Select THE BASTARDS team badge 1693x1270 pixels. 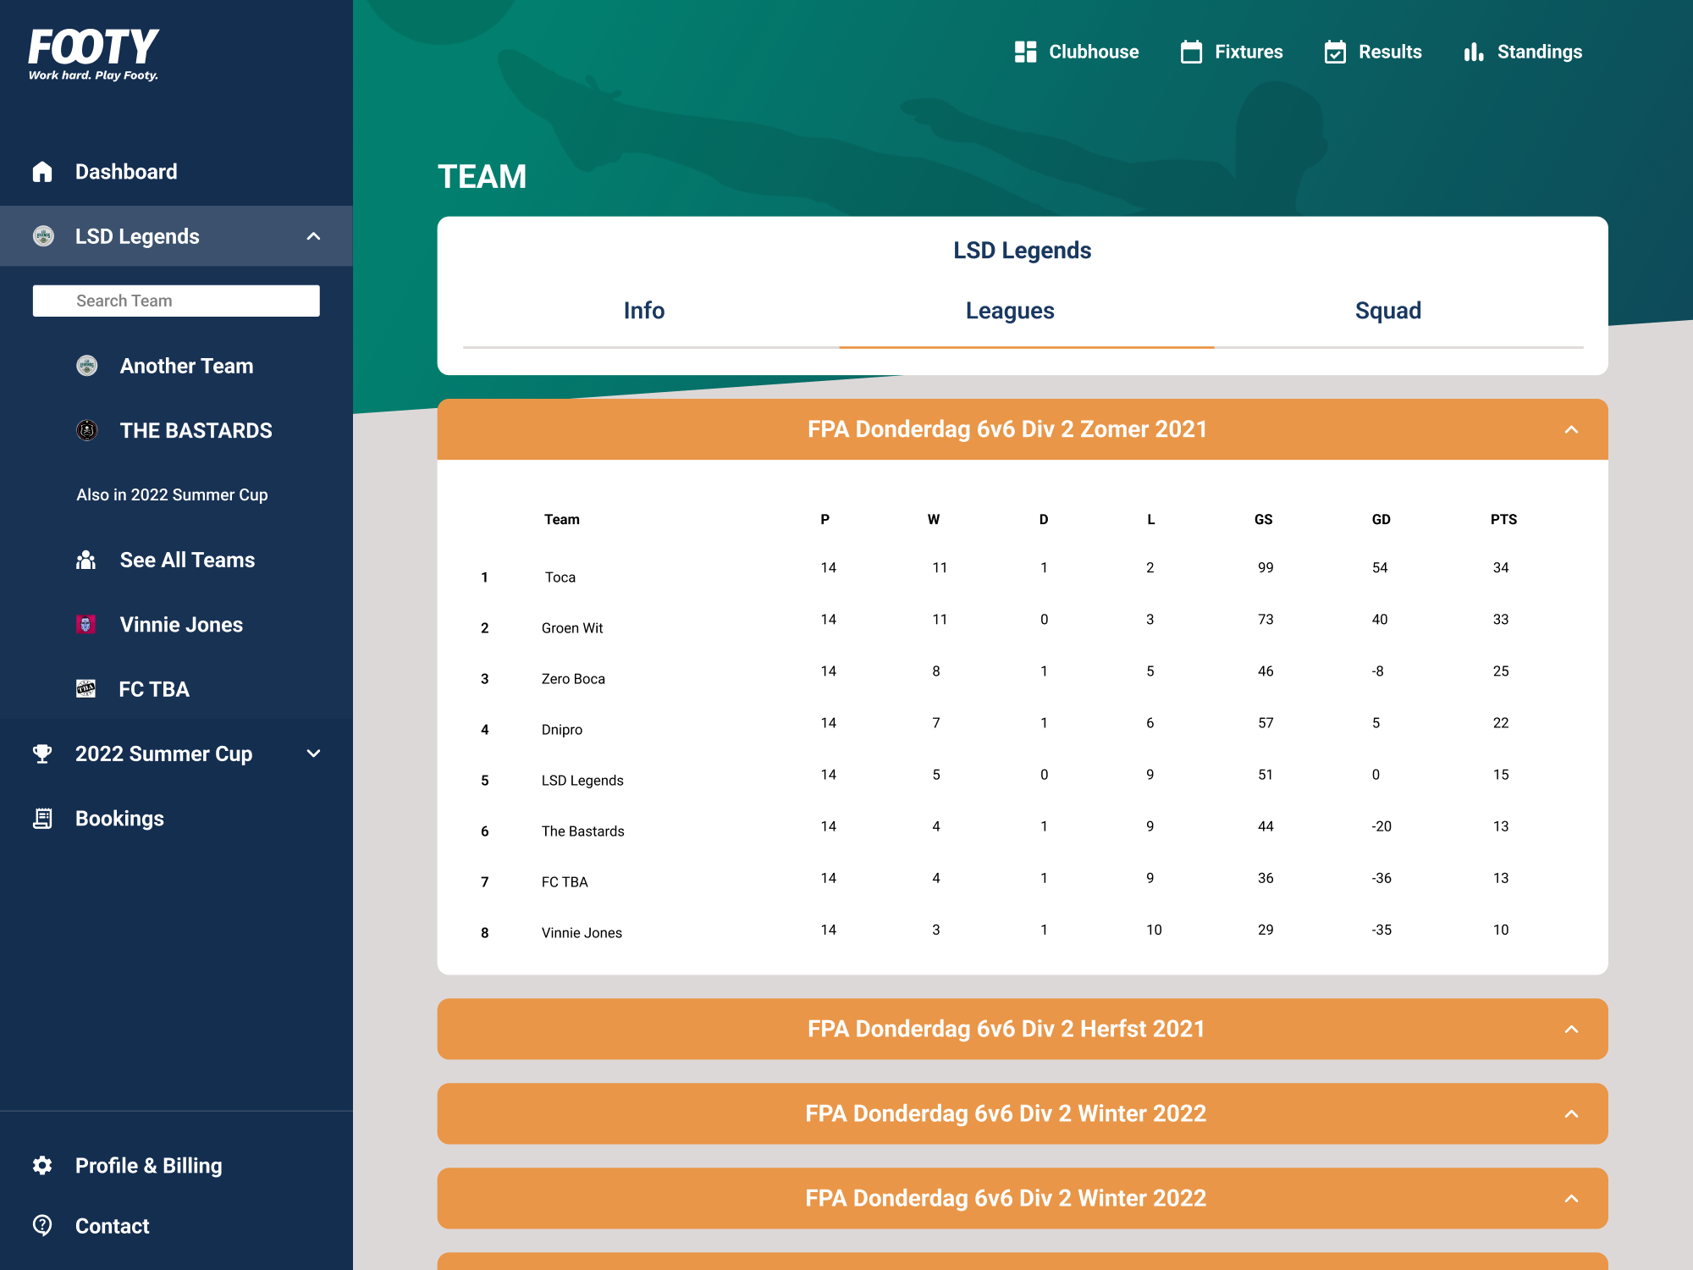coord(86,430)
